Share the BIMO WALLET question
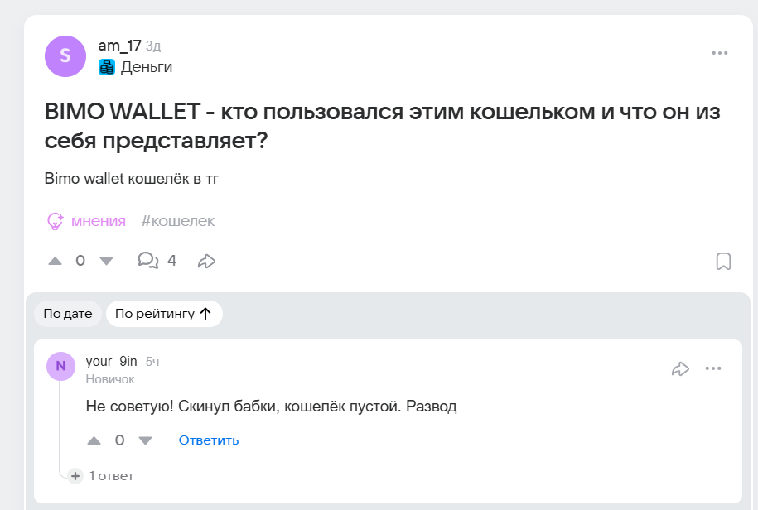 pyautogui.click(x=206, y=262)
